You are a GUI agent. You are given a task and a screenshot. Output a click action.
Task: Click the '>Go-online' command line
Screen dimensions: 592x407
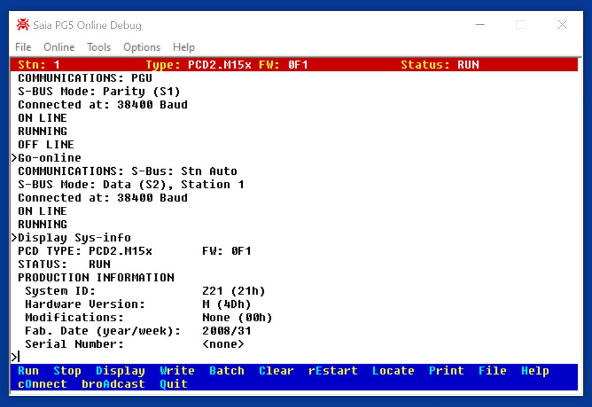coord(46,158)
